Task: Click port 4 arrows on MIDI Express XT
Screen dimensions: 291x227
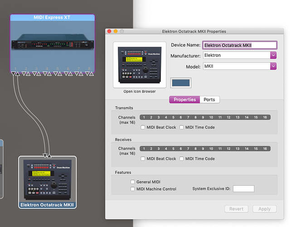Action: (47, 73)
